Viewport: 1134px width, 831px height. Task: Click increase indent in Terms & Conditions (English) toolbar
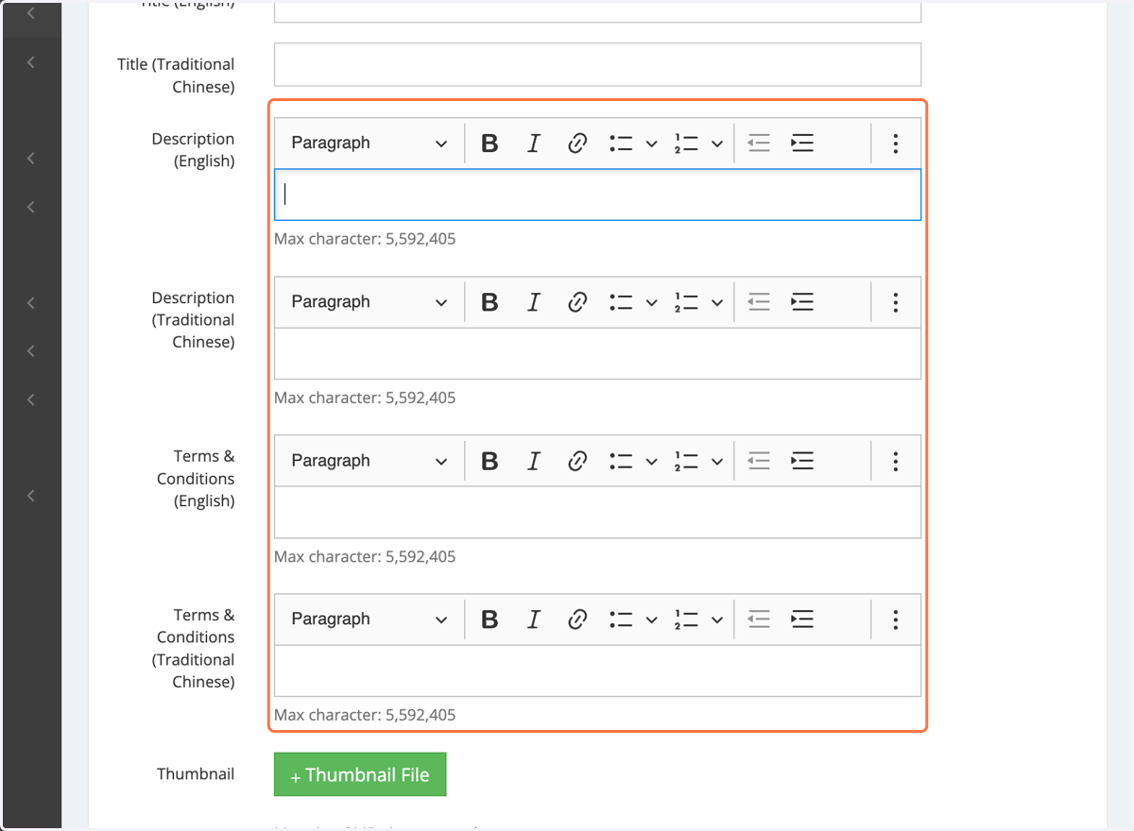coord(802,461)
